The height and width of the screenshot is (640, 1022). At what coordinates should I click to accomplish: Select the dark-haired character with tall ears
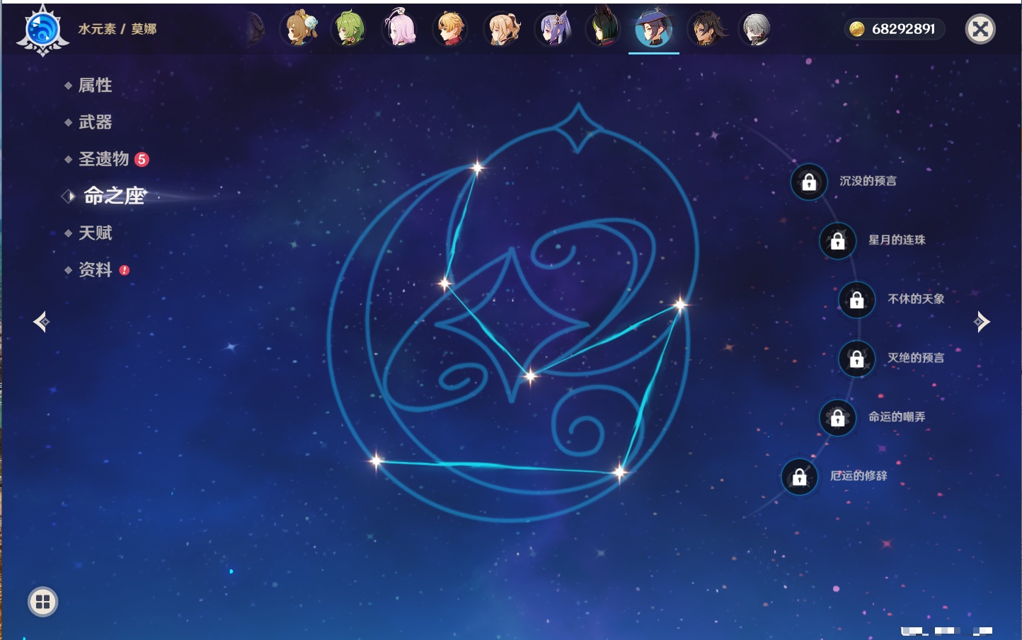pos(603,29)
